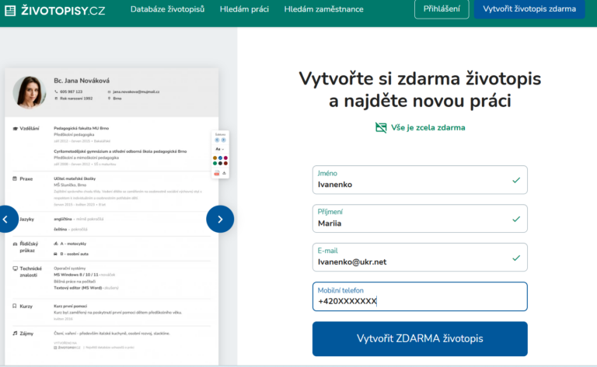Screen dimensions: 597x367
Task: Click the download icon in the template panel
Action: pyautogui.click(x=225, y=173)
